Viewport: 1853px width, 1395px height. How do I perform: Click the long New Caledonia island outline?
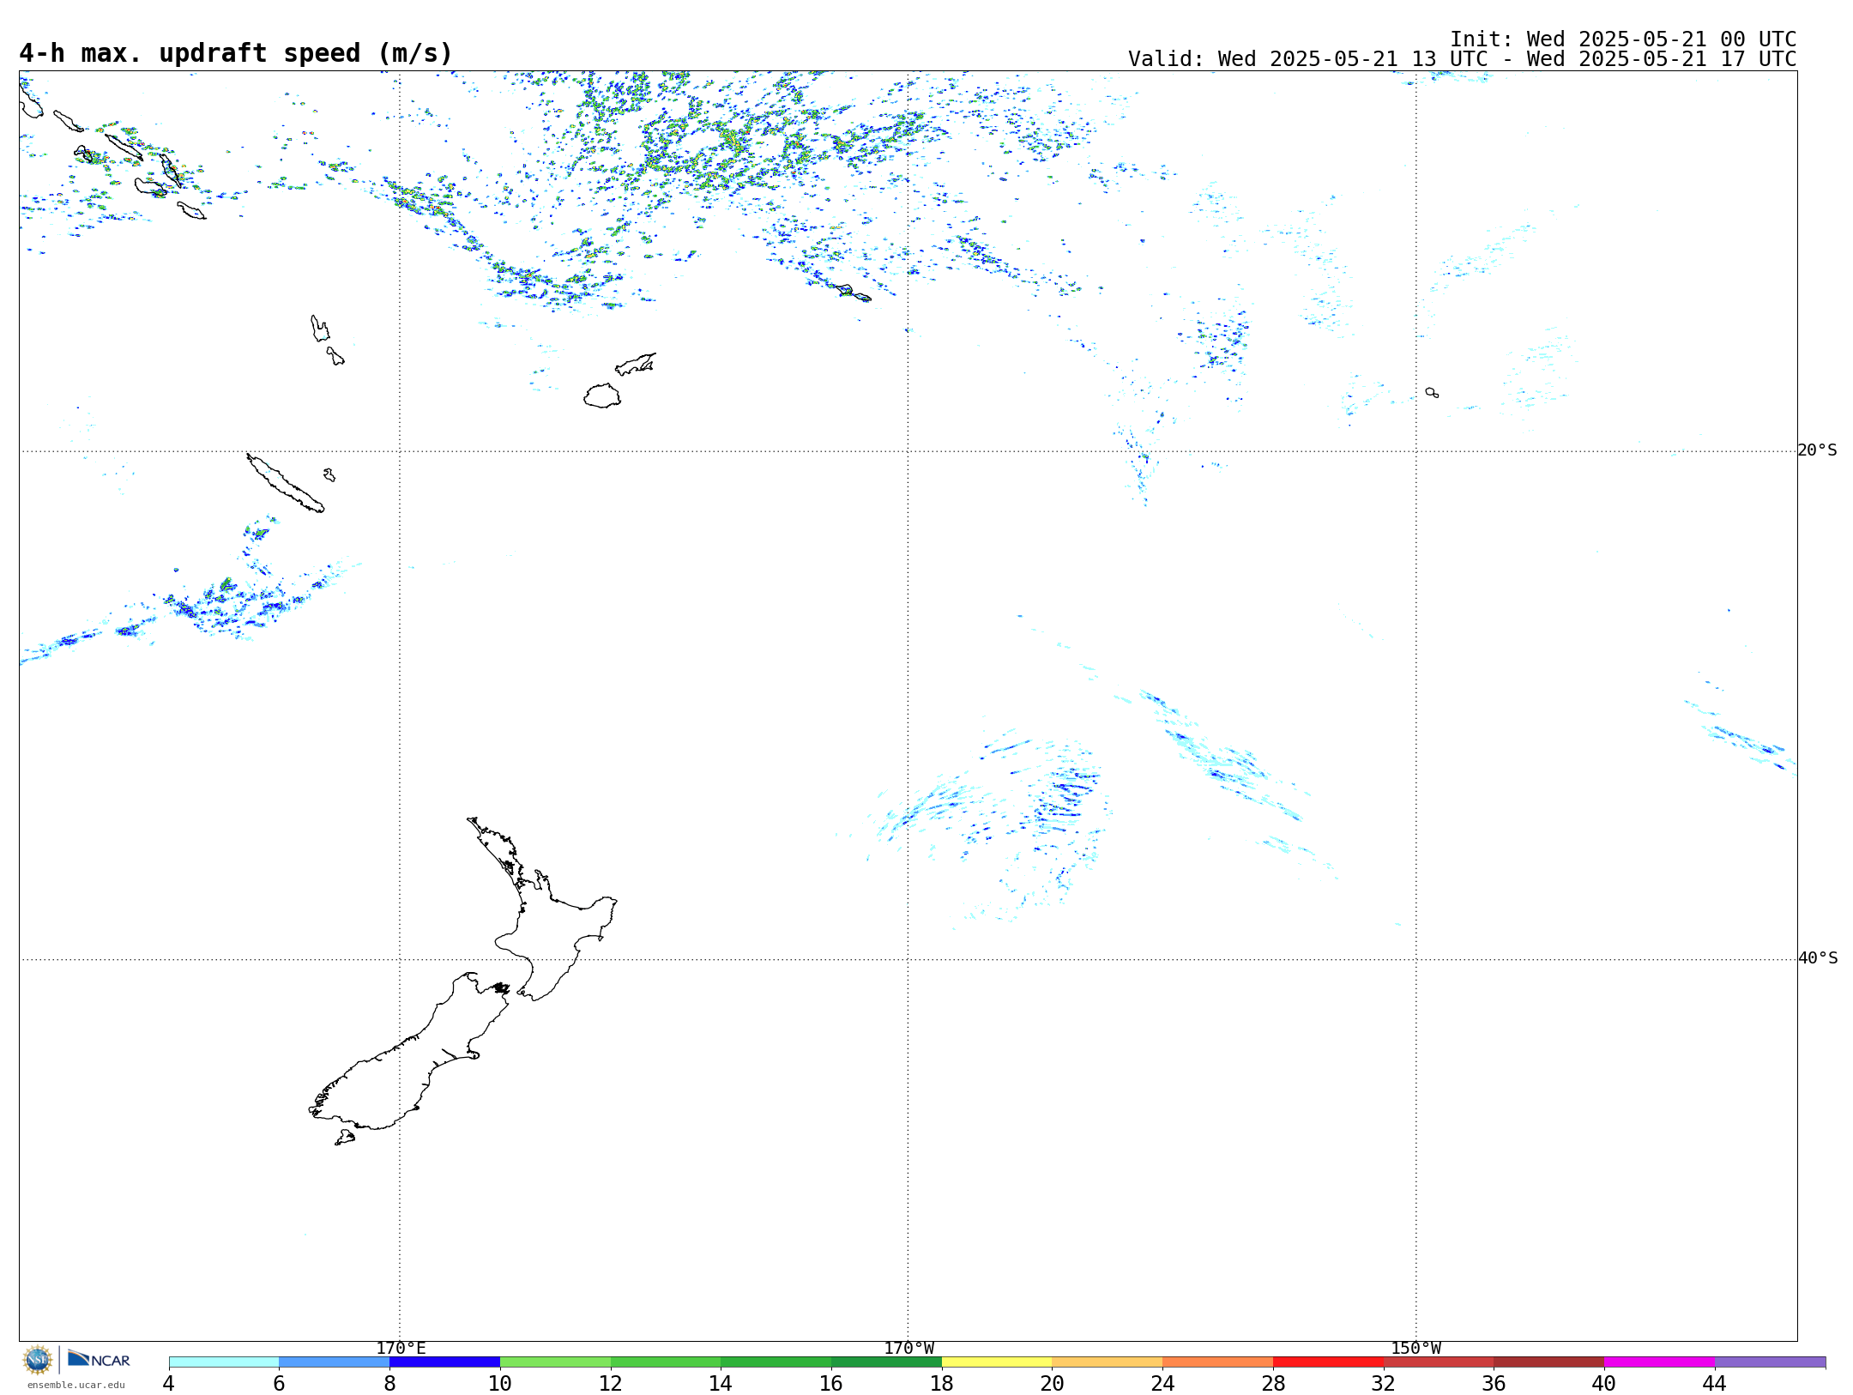(286, 483)
